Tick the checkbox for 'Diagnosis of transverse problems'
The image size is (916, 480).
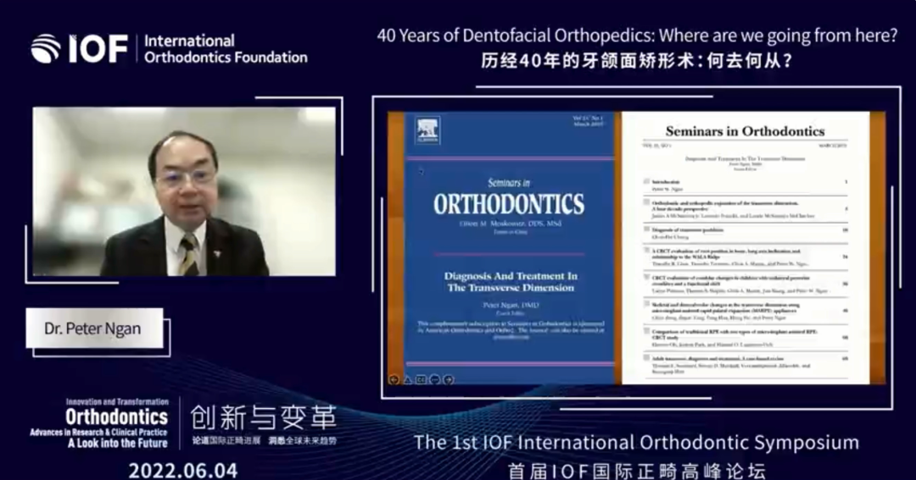(646, 229)
